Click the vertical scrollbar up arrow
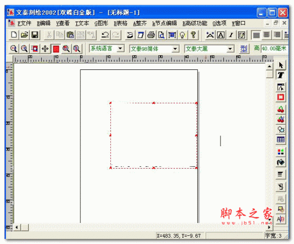The width and height of the screenshot is (294, 244). pyautogui.click(x=269, y=66)
